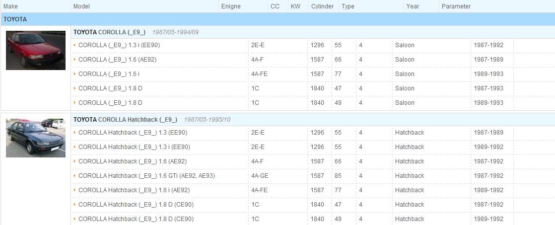Select Saloon cell in COROLLA (_E9_) 1.6 i row
The image size is (555, 225).
[x=405, y=74]
